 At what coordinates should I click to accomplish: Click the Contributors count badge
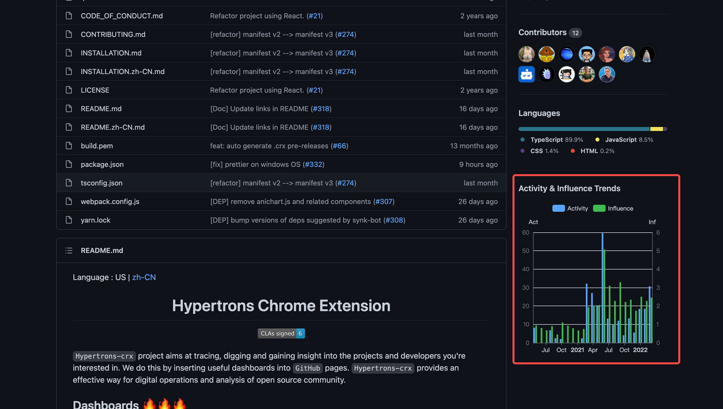[x=575, y=33]
